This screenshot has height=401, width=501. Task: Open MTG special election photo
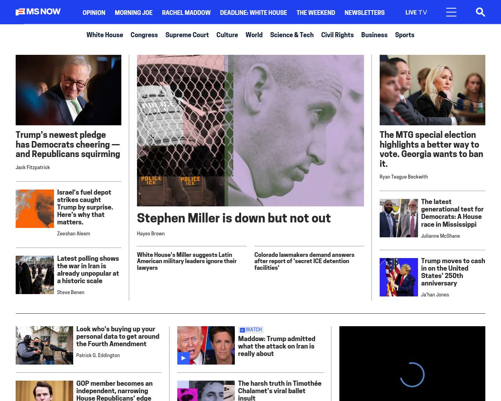pos(433,90)
